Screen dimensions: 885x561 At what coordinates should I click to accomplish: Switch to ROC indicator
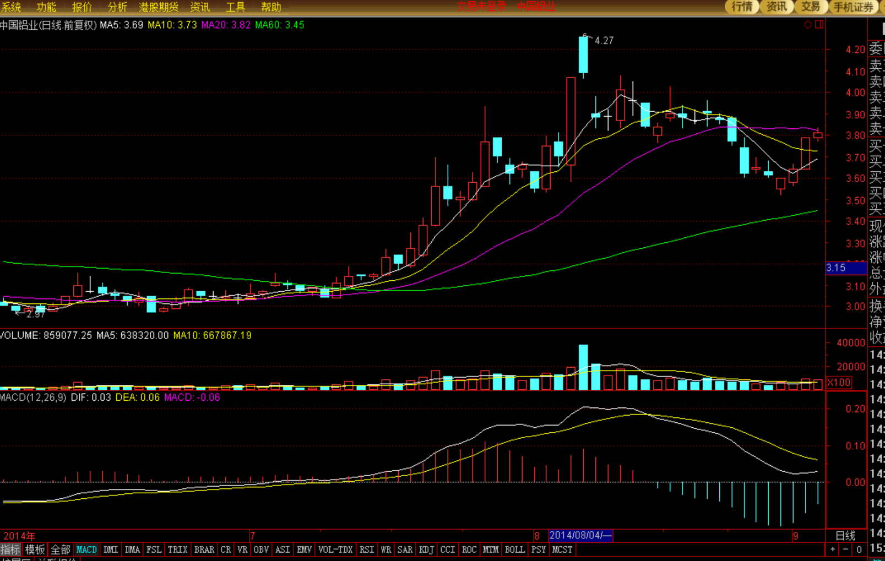469,549
